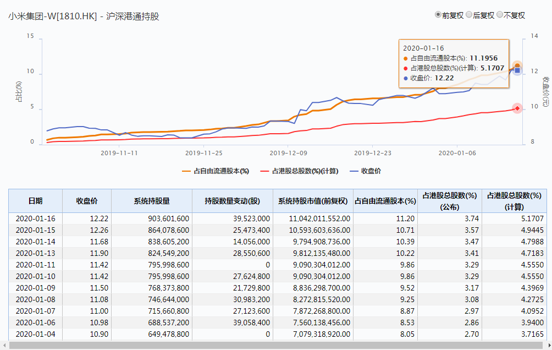The image size is (552, 350).
Task: Click the 2019-12-09 axis label
Action: point(288,153)
